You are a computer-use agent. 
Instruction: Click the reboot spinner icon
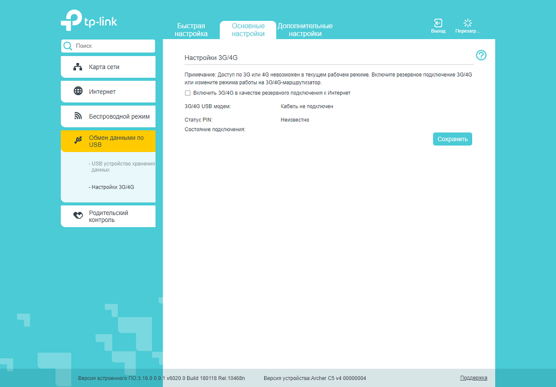468,23
